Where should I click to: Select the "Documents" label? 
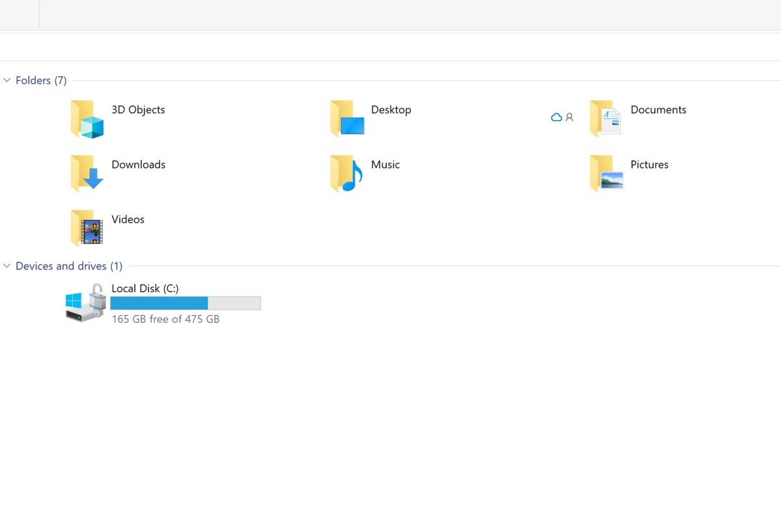659,110
